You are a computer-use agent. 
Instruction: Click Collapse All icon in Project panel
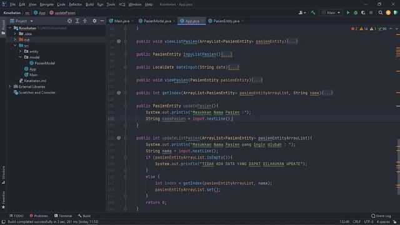pyautogui.click(x=85, y=21)
